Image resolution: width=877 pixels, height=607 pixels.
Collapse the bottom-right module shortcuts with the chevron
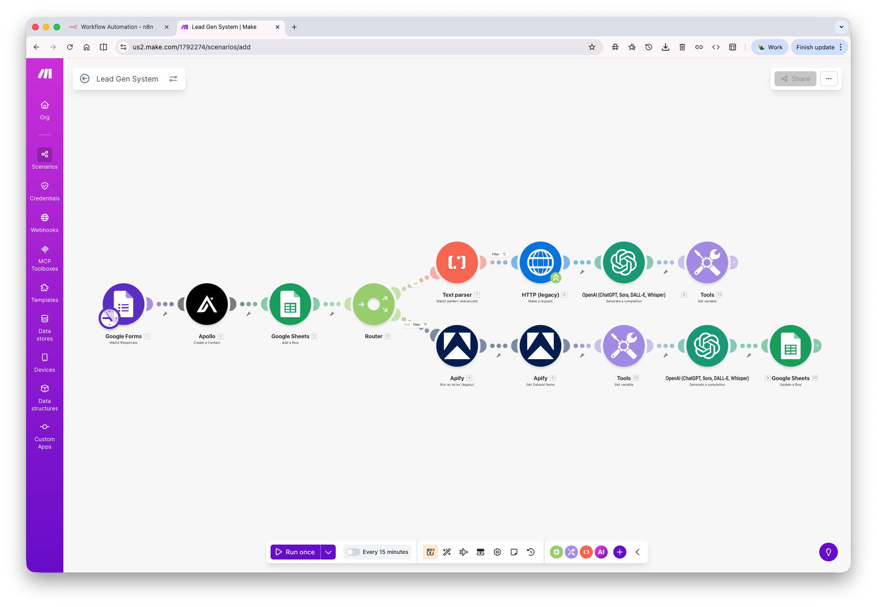click(x=638, y=552)
